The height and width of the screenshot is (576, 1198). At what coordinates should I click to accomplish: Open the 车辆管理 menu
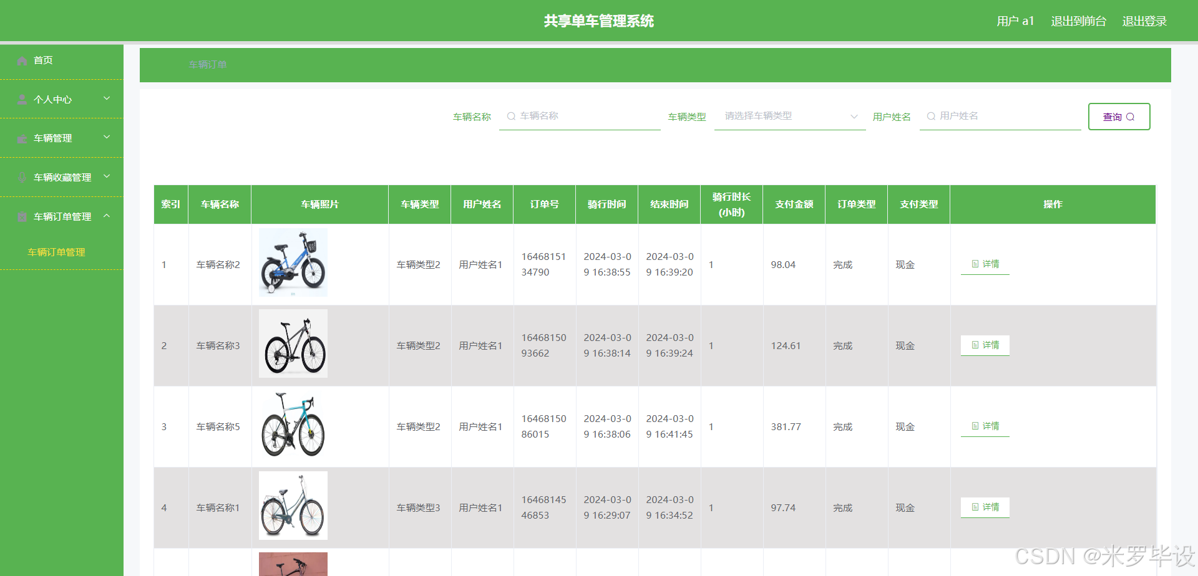pos(61,138)
